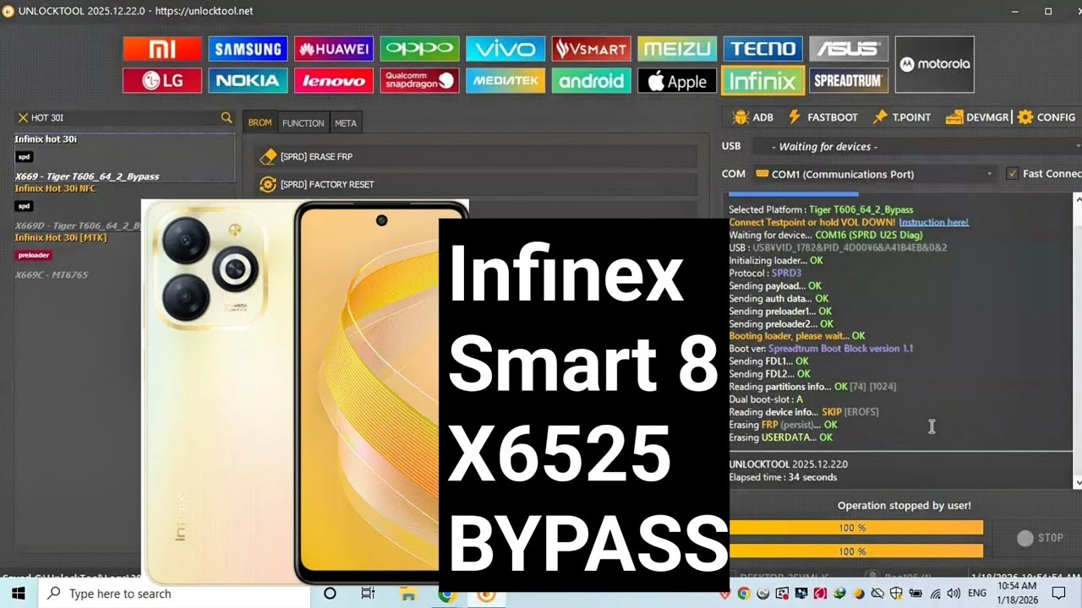This screenshot has width=1082, height=608.
Task: Click the lower 100 % progress bar
Action: [855, 551]
